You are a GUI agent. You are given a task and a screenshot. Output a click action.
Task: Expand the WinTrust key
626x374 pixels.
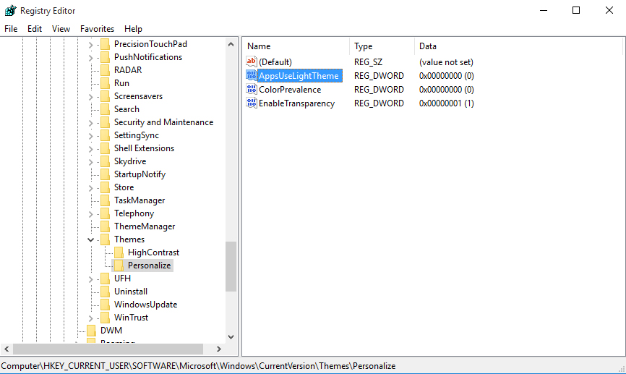click(90, 318)
